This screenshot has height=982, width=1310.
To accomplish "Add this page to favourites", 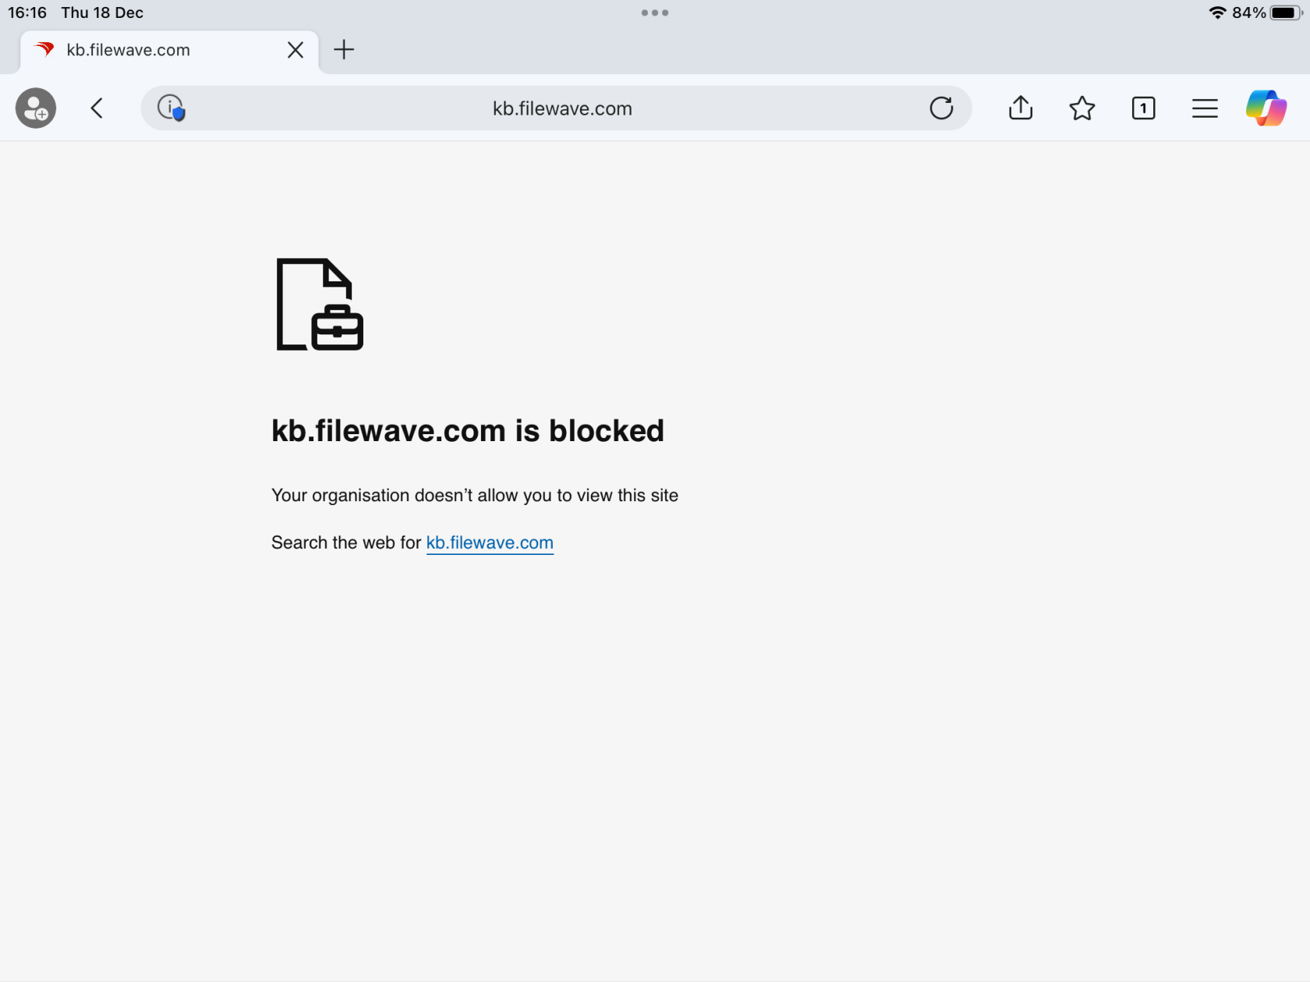I will (1082, 108).
